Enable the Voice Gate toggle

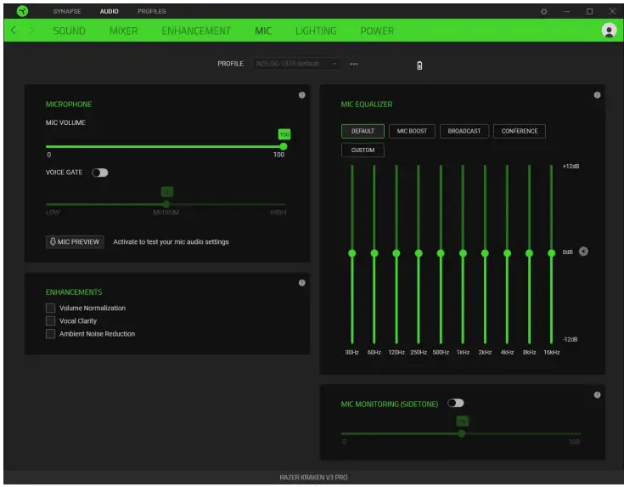(100, 173)
